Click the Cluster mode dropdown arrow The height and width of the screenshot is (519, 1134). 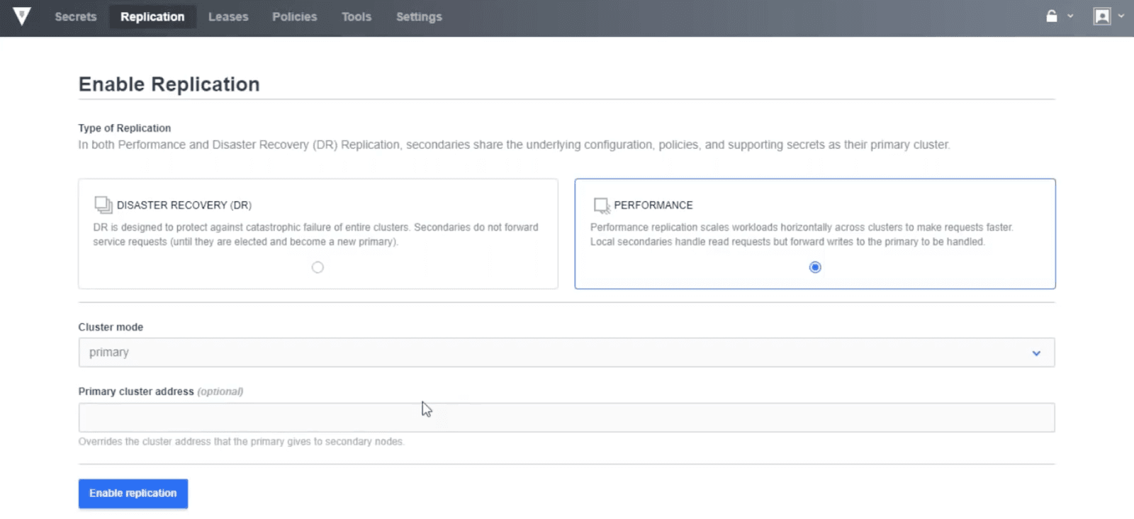(1036, 353)
